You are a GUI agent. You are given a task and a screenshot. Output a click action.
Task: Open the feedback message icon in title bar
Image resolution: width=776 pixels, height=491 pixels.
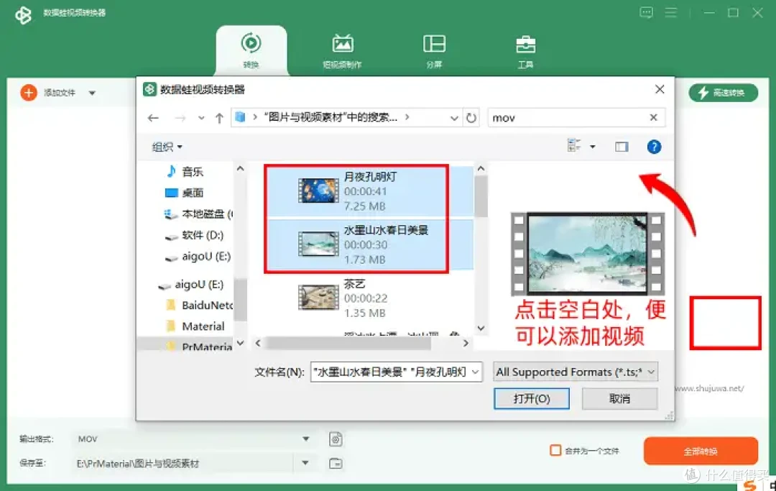pos(646,13)
